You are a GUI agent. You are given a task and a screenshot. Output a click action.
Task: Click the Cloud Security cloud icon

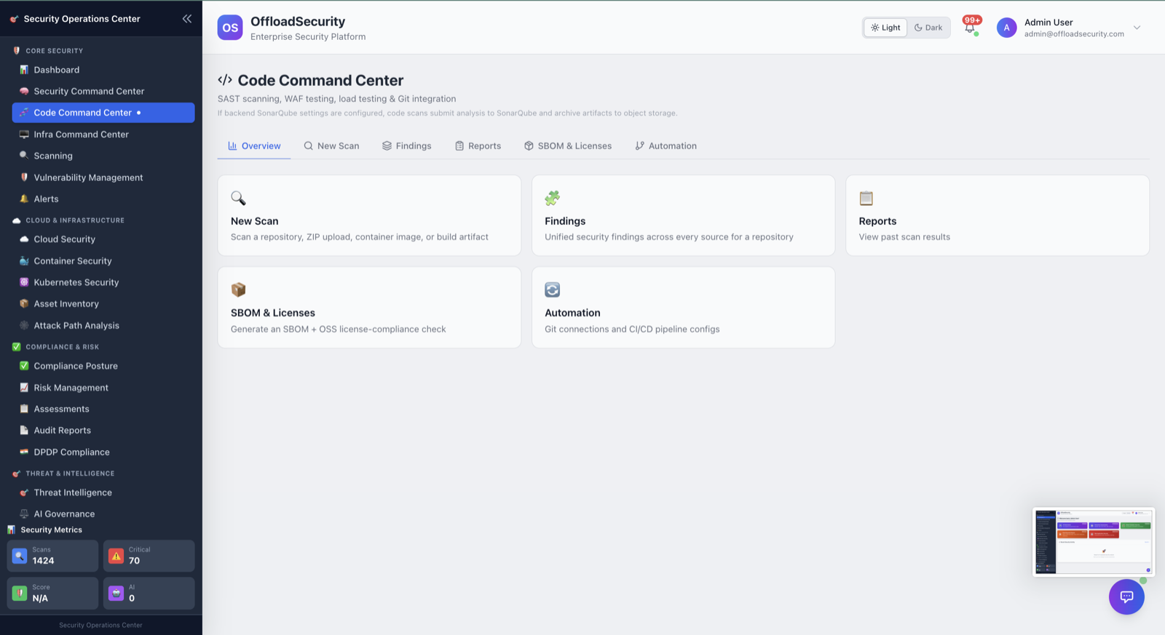click(24, 239)
